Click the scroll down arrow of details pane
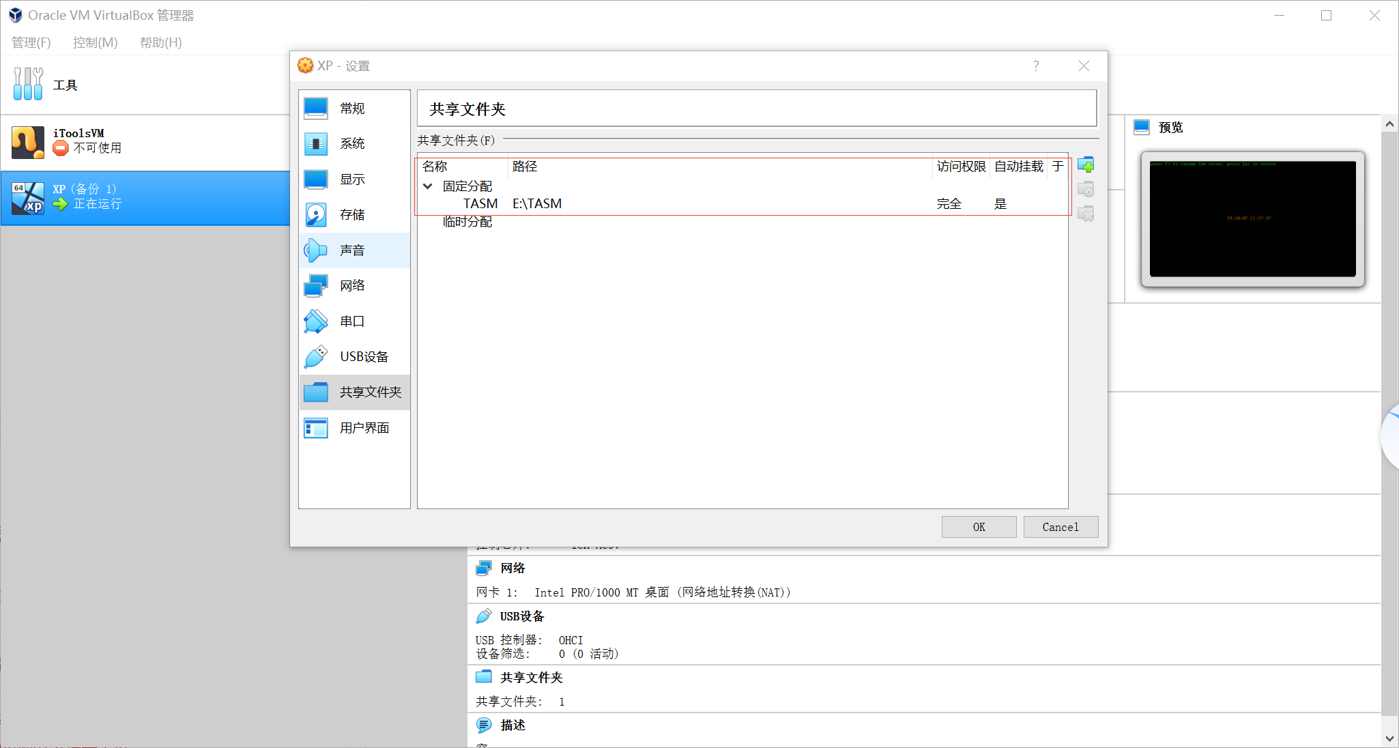Screen dimensions: 1399x748 (x=1389, y=738)
